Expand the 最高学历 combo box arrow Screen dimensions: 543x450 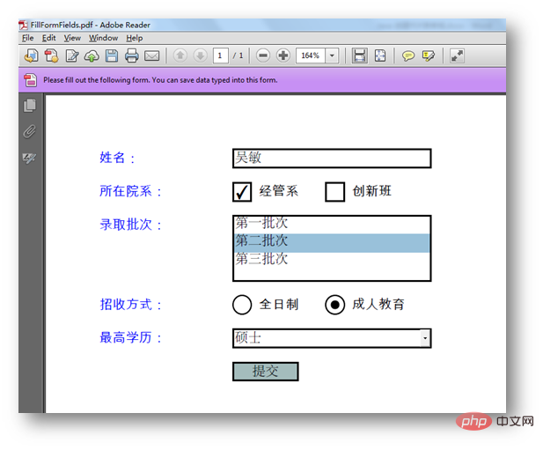[x=425, y=338]
